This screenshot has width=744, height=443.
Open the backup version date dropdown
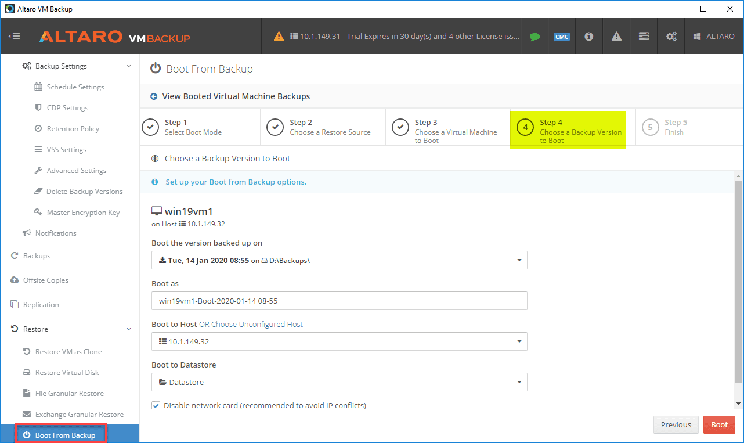tap(340, 260)
